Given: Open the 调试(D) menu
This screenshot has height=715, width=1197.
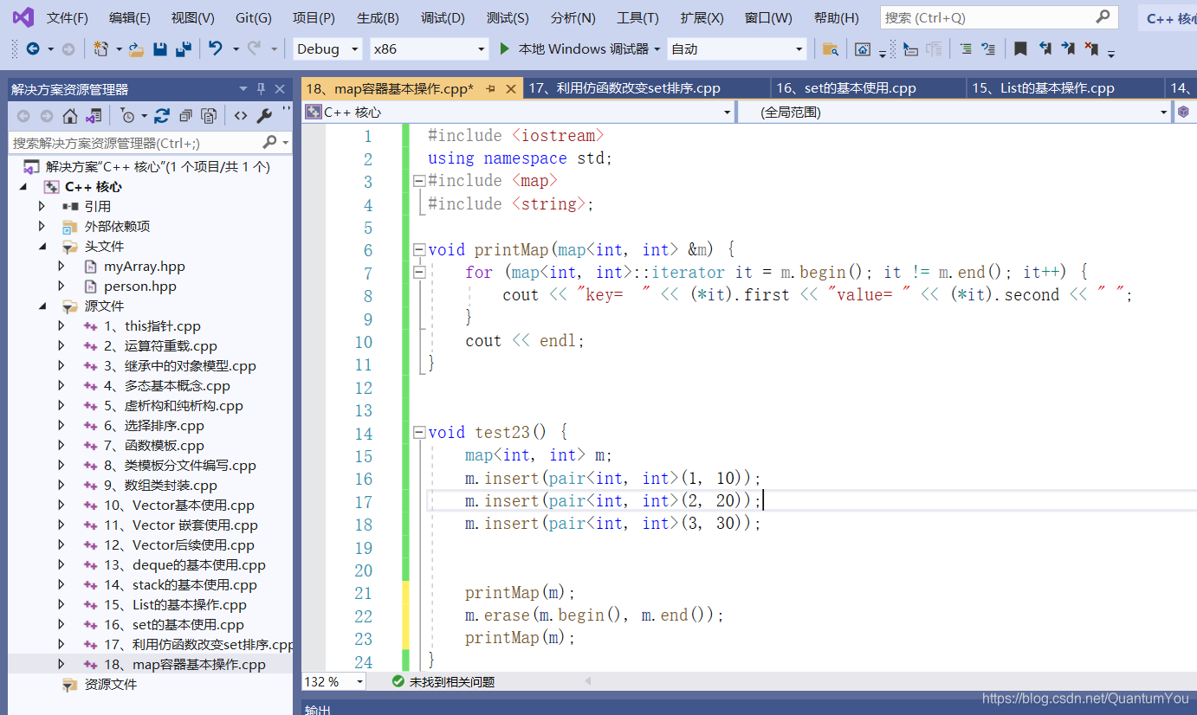Looking at the screenshot, I should tap(443, 18).
